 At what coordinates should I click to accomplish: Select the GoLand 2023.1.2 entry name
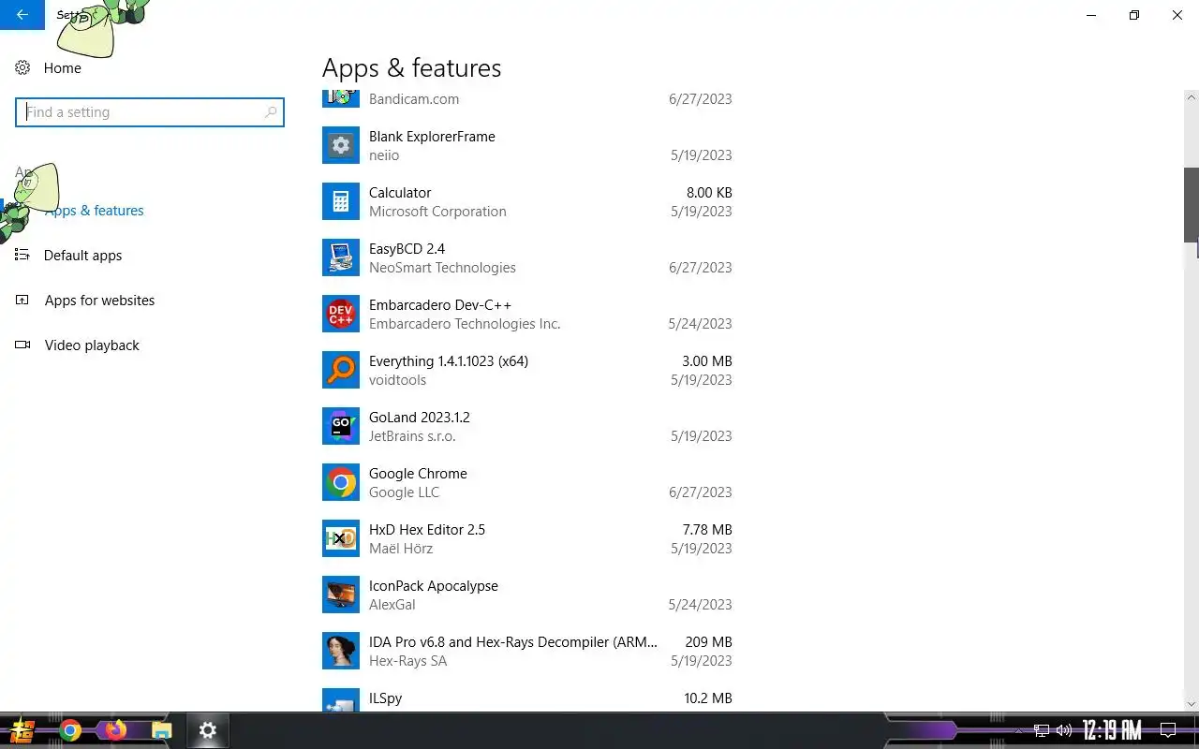(420, 418)
